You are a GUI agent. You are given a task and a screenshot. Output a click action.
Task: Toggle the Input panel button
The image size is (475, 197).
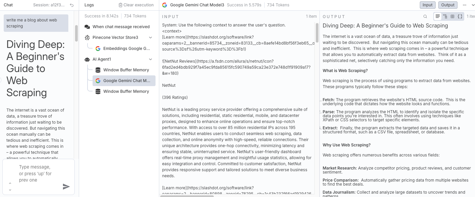pos(428,5)
